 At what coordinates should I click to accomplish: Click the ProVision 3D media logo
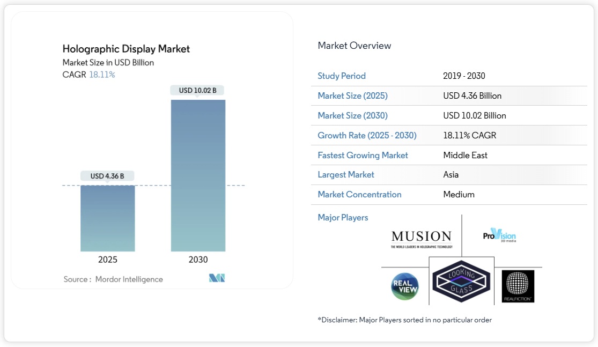[x=499, y=235]
